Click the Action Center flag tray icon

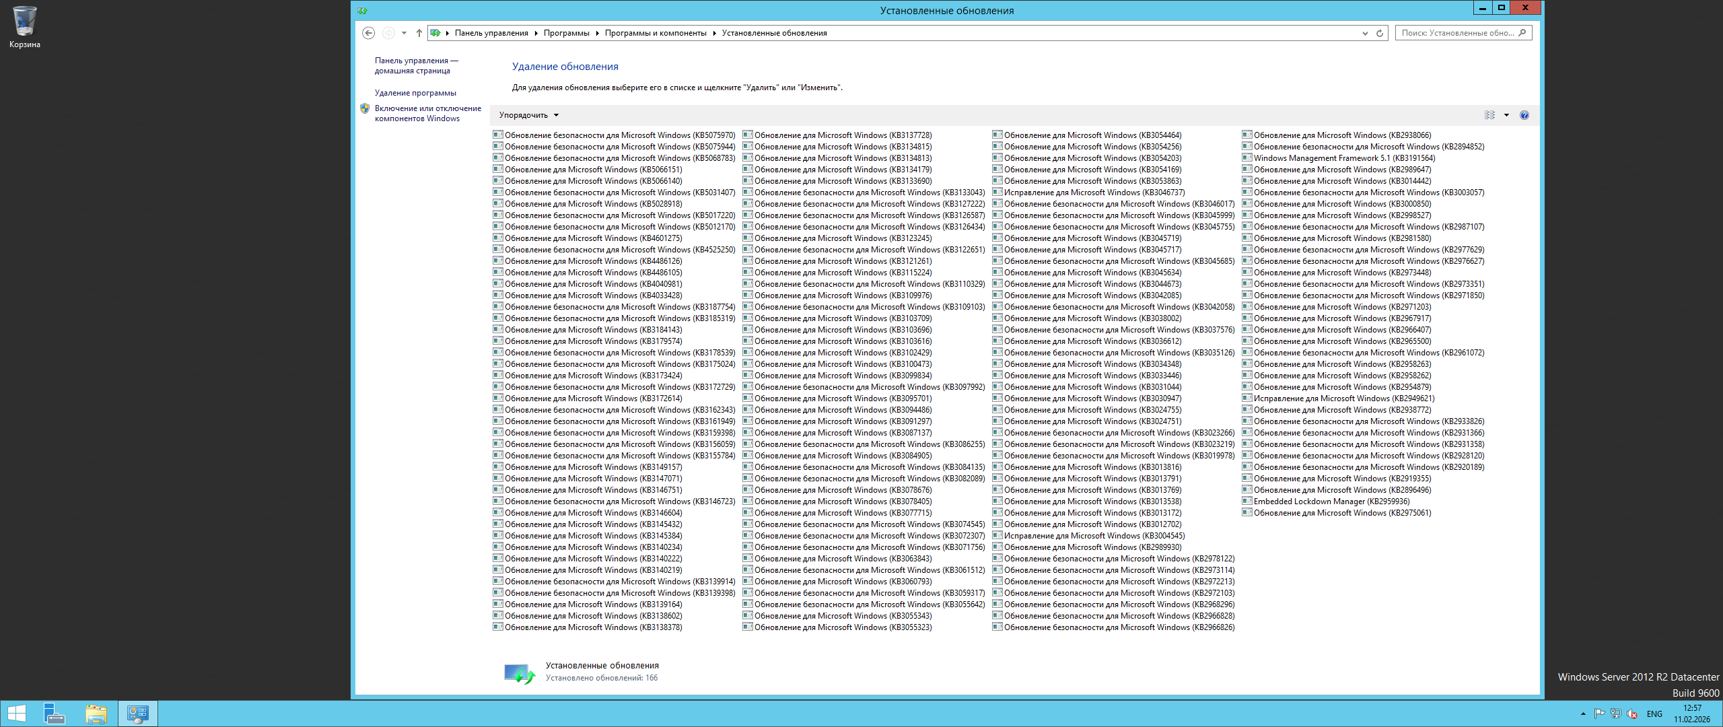click(x=1599, y=714)
